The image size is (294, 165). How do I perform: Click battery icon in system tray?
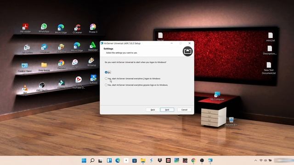coord(270,160)
